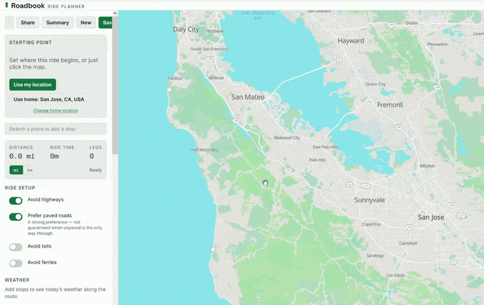This screenshot has width=484, height=305.
Task: Click the Ready status text
Action: pos(96,170)
